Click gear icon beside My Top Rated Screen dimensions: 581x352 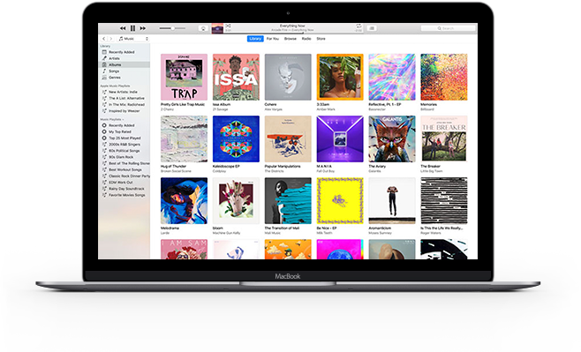(104, 131)
